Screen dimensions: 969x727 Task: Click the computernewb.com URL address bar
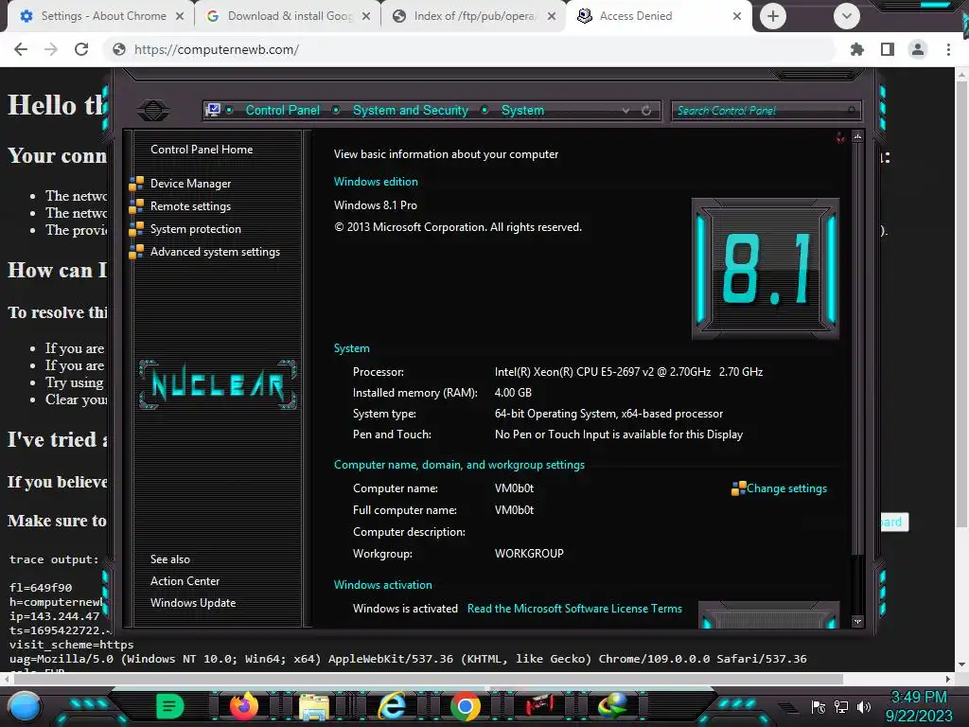point(469,49)
